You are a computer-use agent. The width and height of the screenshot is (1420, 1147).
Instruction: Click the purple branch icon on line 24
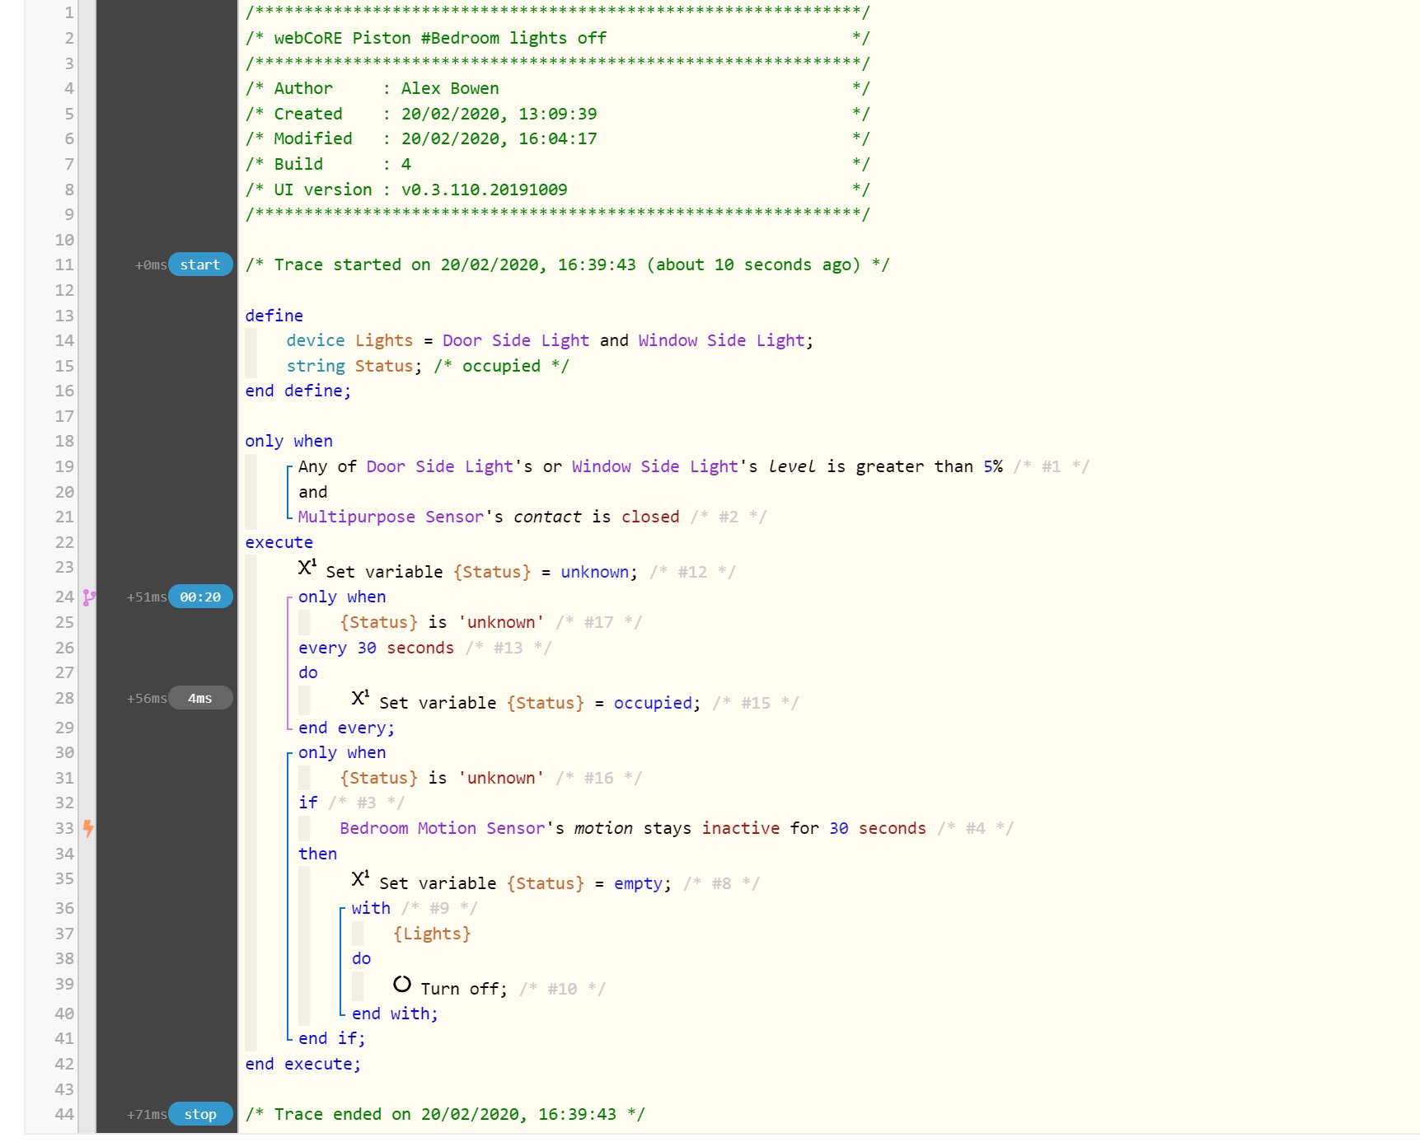pos(89,597)
